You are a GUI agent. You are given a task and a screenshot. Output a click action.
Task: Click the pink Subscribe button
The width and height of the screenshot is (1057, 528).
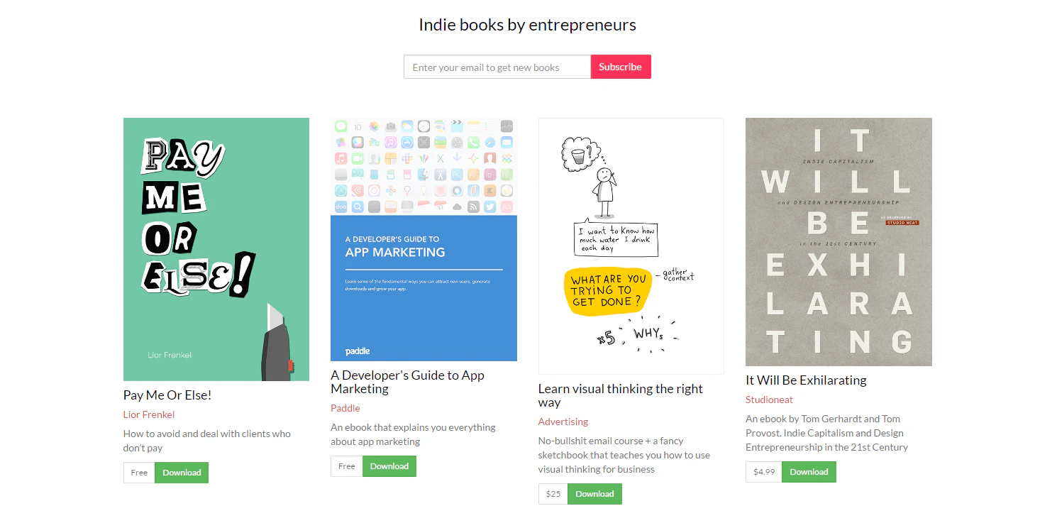(x=621, y=67)
